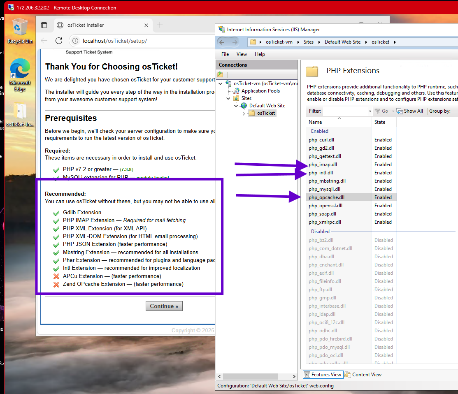Screen dimensions: 458x394
Task: Open breadcrumb dropdown after Default Web Site
Action: click(366, 42)
